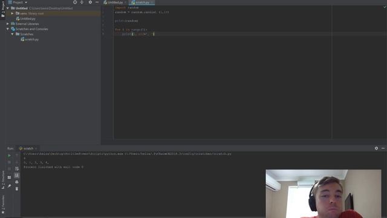Open Run panel gear settings
This screenshot has width=387, height=218.
(x=376, y=148)
